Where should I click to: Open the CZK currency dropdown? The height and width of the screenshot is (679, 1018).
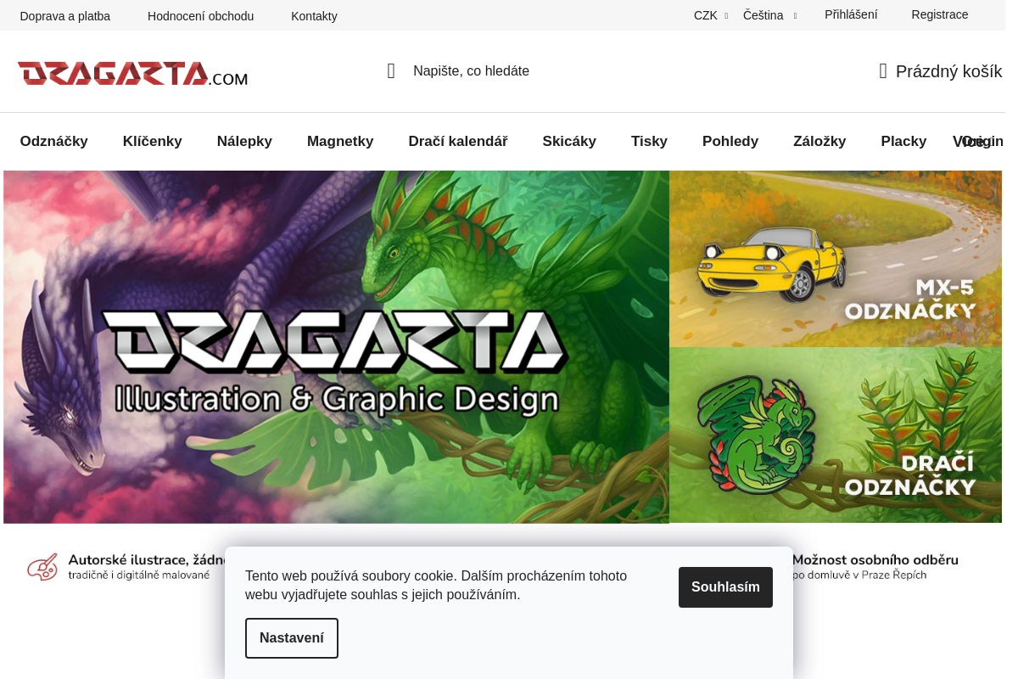711,15
